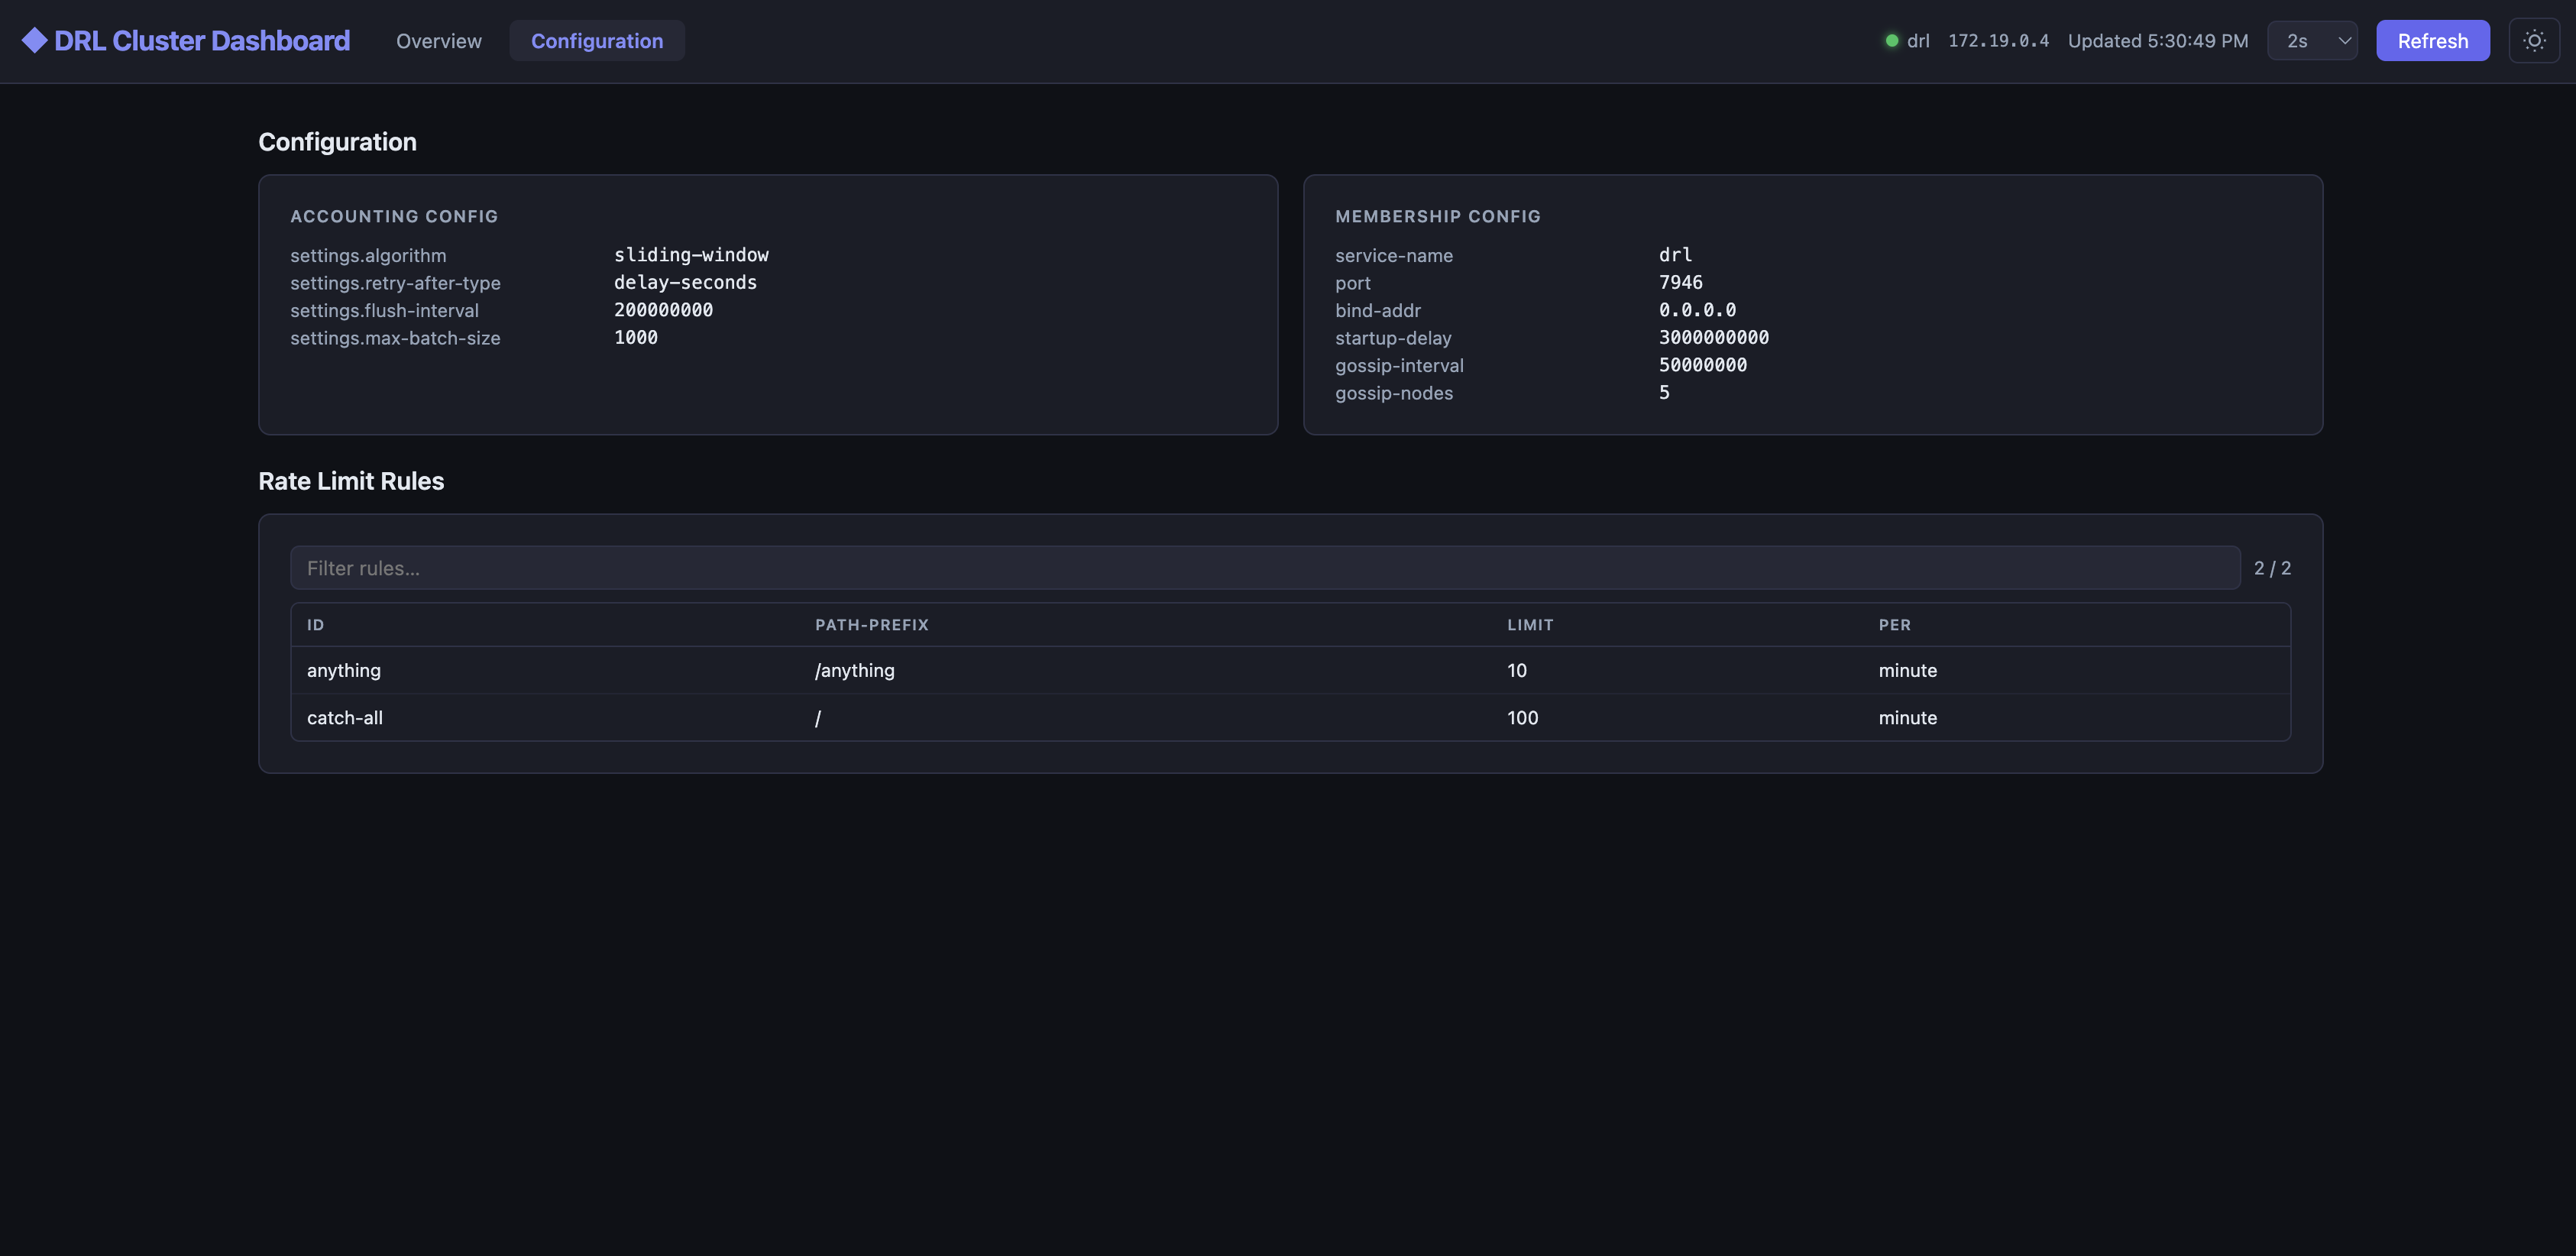Click the '/' path-prefix of catch-all
The height and width of the screenshot is (1256, 2576).
(818, 718)
